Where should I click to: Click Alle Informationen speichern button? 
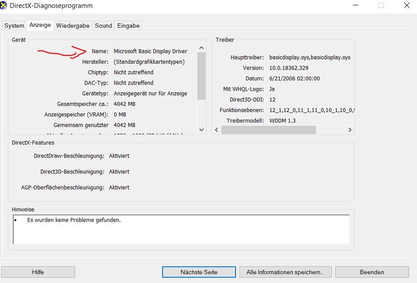pyautogui.click(x=285, y=272)
